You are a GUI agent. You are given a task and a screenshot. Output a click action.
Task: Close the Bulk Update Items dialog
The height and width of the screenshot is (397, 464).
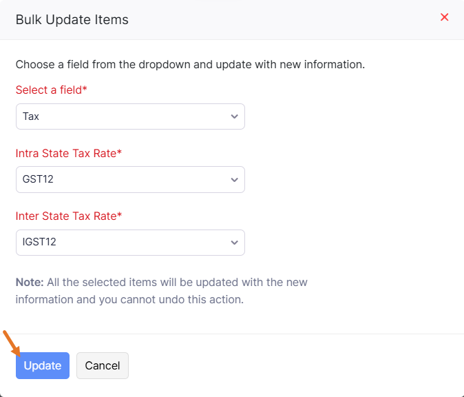(444, 17)
